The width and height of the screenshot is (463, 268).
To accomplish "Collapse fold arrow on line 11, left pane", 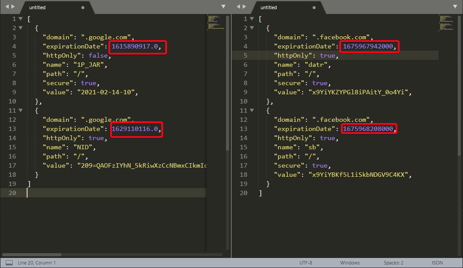I will [21, 110].
